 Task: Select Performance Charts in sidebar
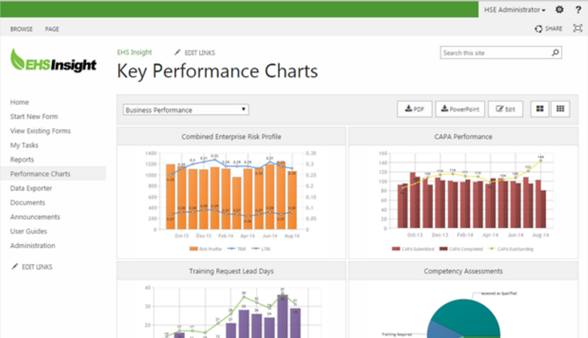(x=40, y=174)
